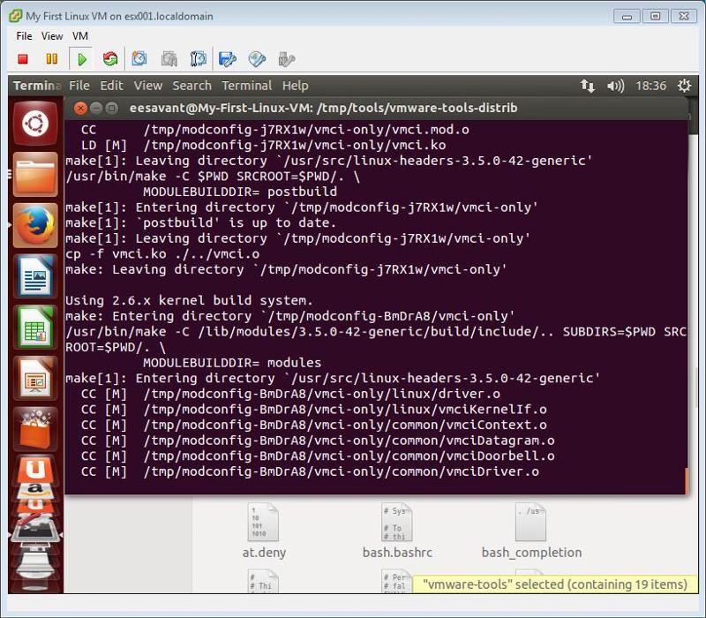This screenshot has width=706, height=618.
Task: Click the bash.bashrc file name label
Action: (x=397, y=553)
